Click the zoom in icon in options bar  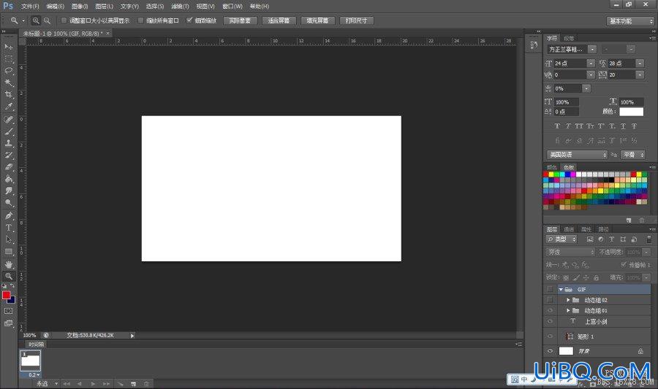[x=36, y=20]
